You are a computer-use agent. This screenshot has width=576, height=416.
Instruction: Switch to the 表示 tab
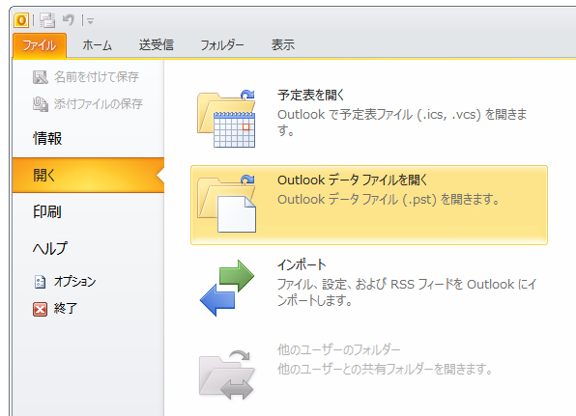(x=283, y=45)
